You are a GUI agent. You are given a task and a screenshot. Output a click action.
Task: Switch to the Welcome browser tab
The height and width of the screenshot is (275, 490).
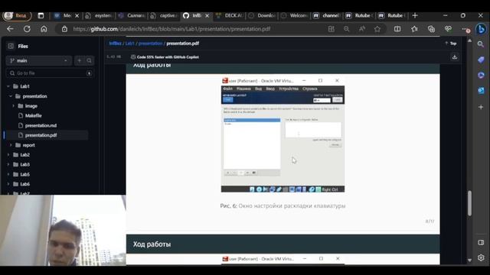point(295,15)
